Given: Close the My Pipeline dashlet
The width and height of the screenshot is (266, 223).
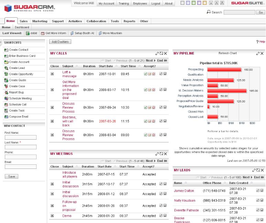Looking at the screenshot, I should (x=262, y=53).
